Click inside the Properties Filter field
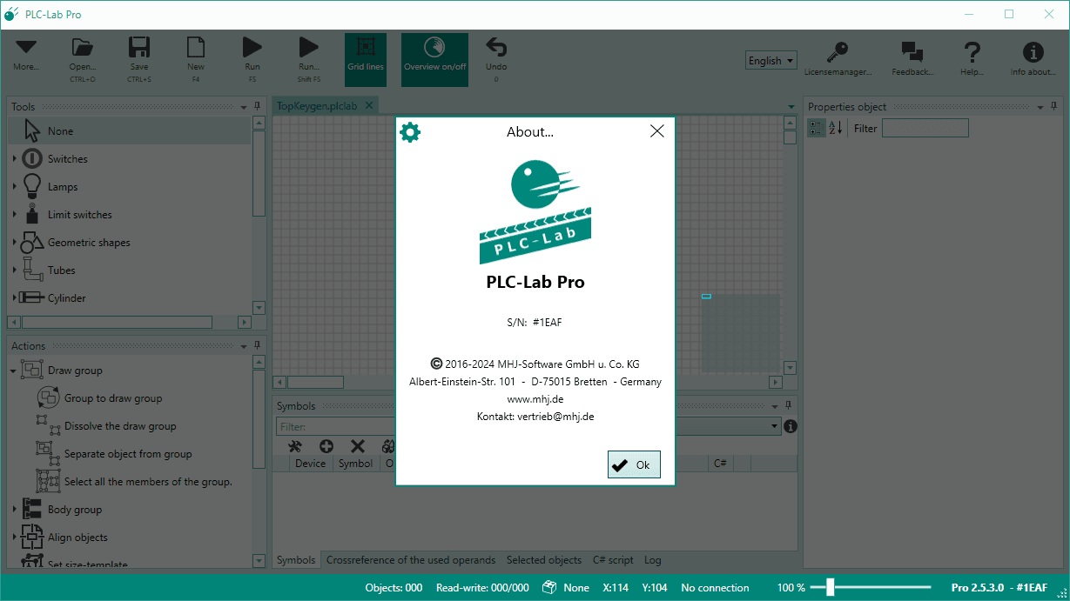The height and width of the screenshot is (601, 1070). (x=925, y=127)
